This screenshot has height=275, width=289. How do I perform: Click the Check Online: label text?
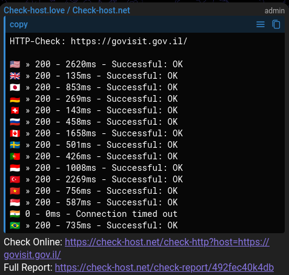pyautogui.click(x=33, y=242)
